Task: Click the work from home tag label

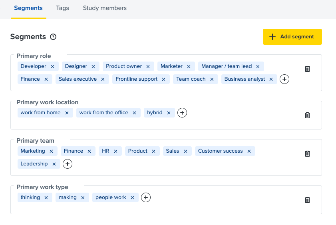Action: 40,113
